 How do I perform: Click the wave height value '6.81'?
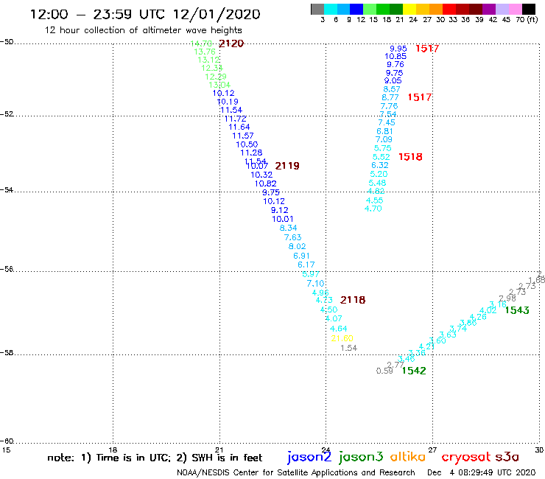point(384,132)
